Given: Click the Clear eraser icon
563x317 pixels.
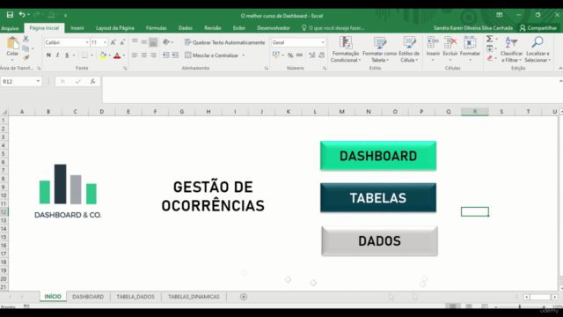Looking at the screenshot, I should [490, 58].
